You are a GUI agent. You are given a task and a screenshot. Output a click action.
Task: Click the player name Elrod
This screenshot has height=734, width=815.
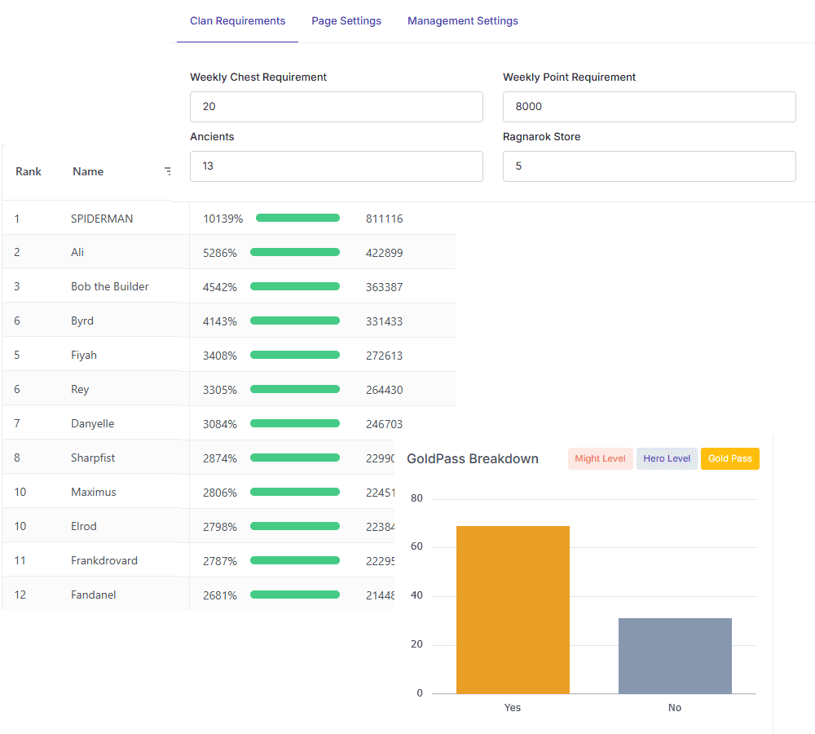coord(84,526)
